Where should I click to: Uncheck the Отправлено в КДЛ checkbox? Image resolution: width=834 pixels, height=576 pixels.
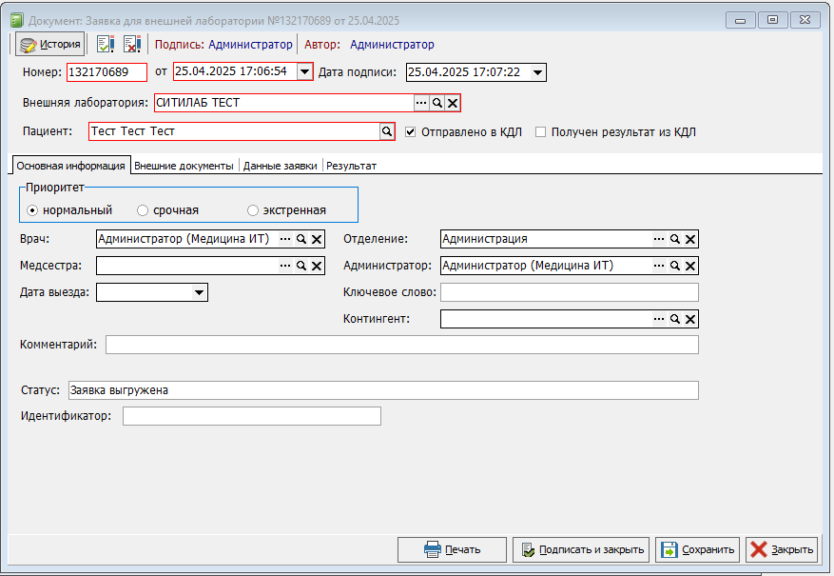point(411,132)
